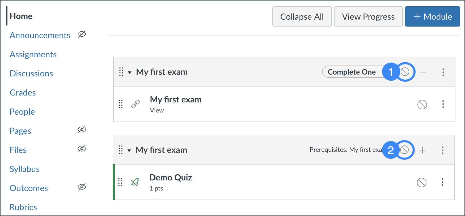Open options menu for second module header
Screen dimensions: 465x216
pyautogui.click(x=442, y=150)
